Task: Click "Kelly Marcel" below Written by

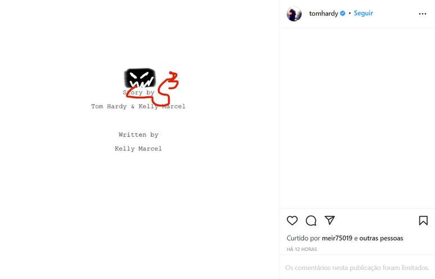Action: tap(138, 149)
